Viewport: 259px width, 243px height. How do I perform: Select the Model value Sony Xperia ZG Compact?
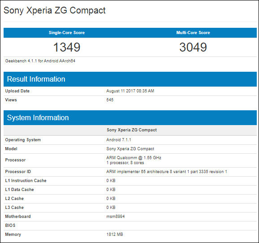click(x=130, y=149)
